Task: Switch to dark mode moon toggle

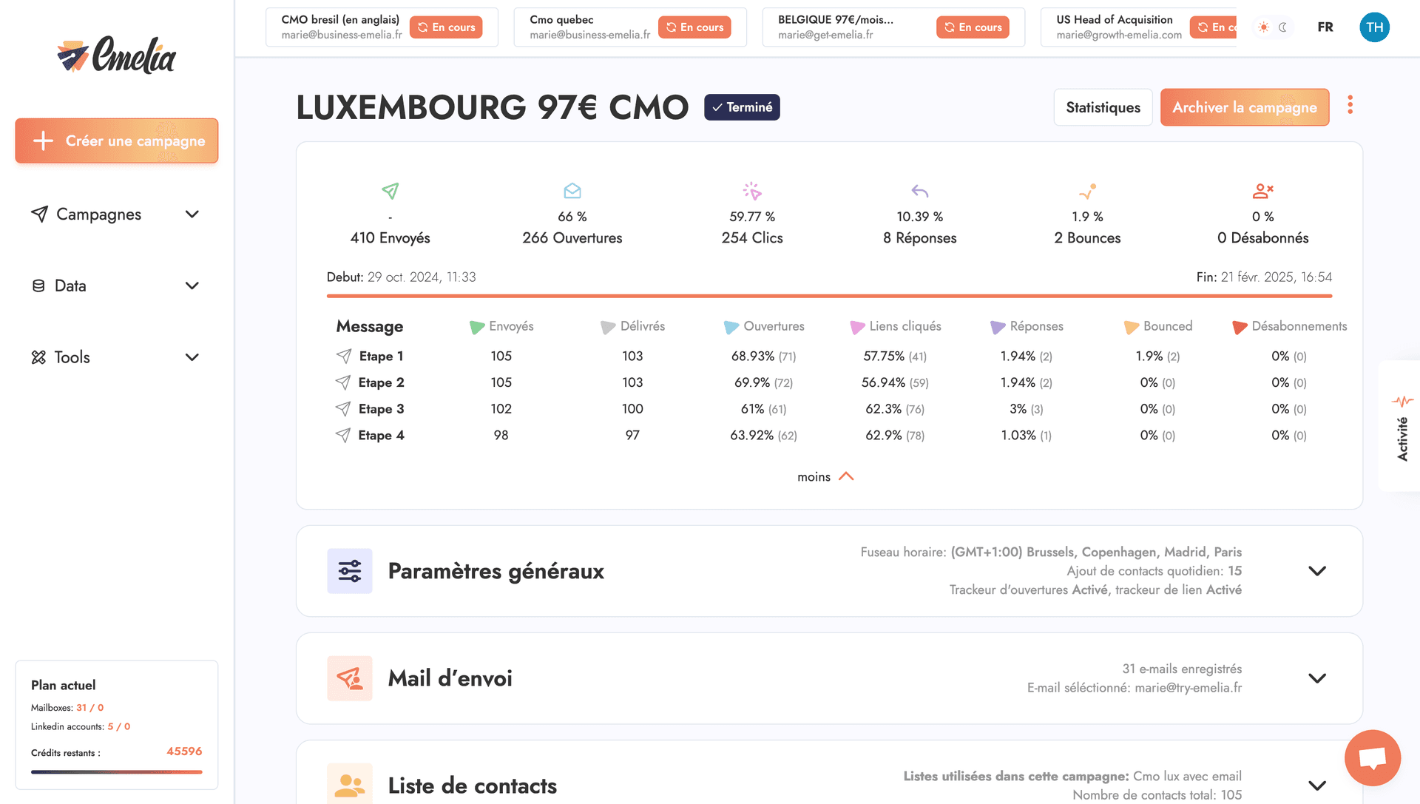Action: point(1283,27)
